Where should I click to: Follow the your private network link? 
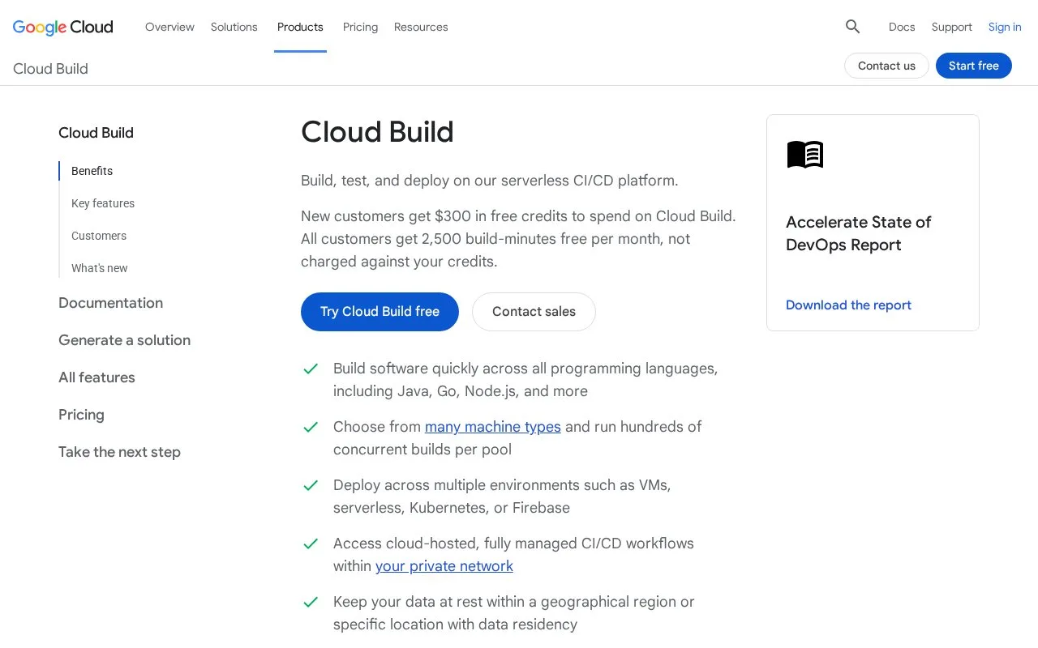444,566
